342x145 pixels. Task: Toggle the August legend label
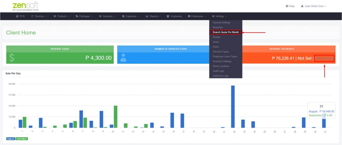pyautogui.click(x=11, y=139)
